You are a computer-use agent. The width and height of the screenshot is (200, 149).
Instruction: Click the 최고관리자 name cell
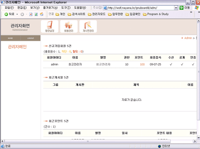coord(75,64)
